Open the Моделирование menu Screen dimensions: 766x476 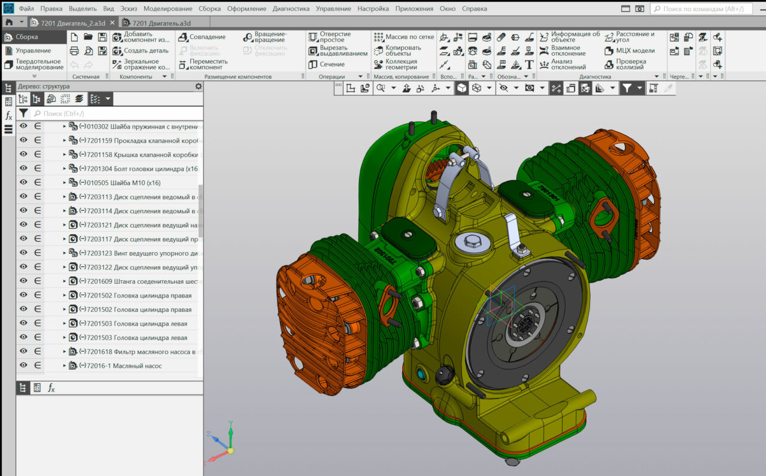(168, 9)
